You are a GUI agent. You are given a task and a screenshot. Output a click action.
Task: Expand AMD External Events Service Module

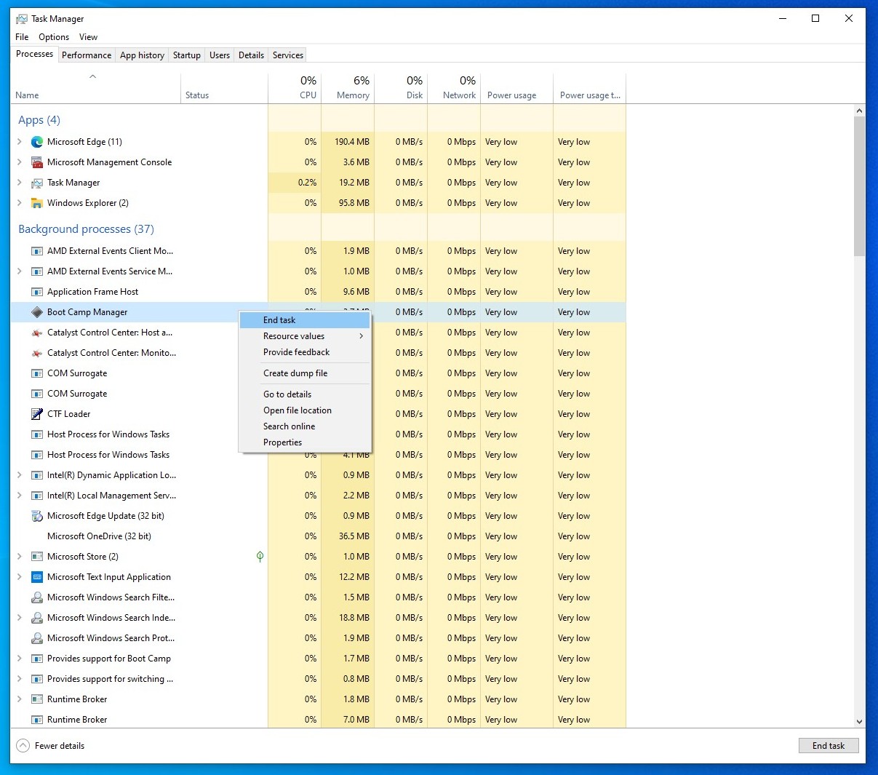click(20, 271)
